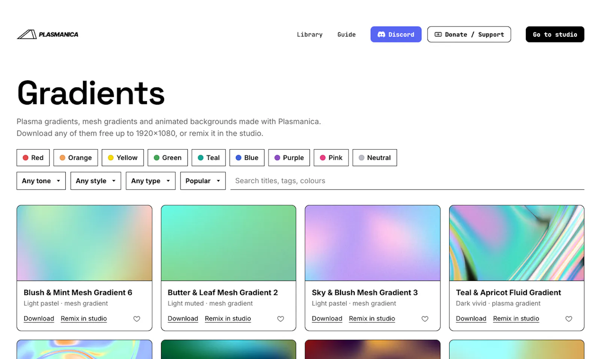Open the Any type dropdown
The image size is (601, 359).
[151, 181]
